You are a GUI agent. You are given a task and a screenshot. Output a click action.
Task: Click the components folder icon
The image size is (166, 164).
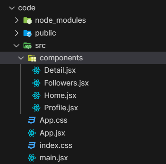(x=32, y=58)
